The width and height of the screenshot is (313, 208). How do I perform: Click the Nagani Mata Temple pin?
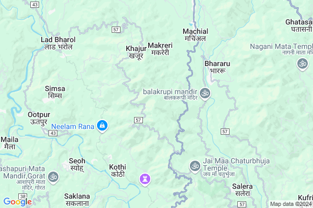(x=303, y=64)
